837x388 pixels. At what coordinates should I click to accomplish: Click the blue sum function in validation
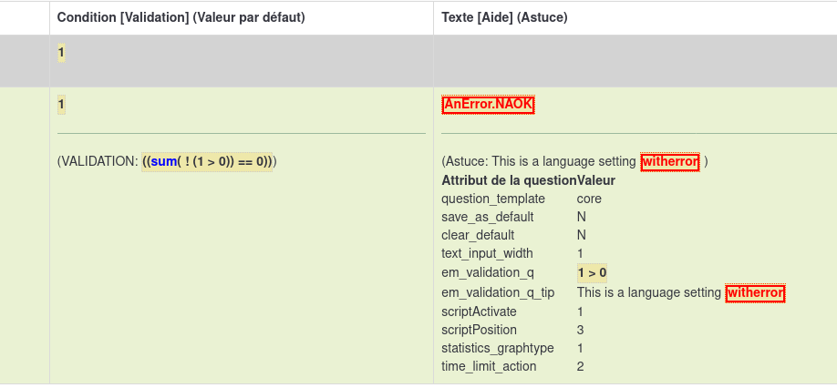(x=165, y=162)
